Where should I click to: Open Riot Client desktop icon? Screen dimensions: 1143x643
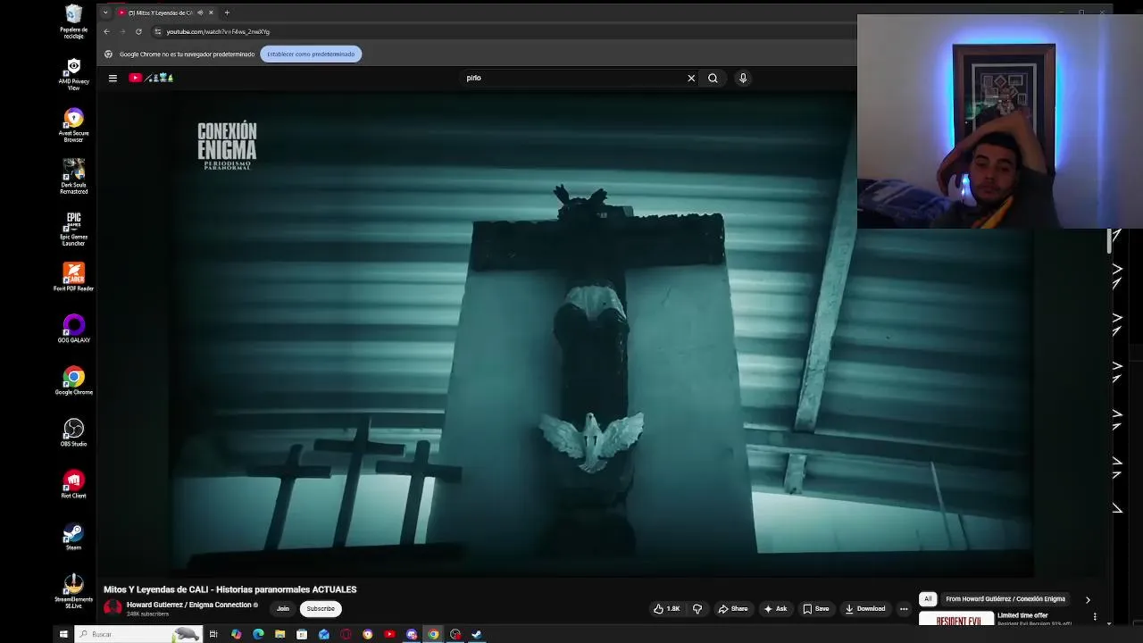point(73,484)
